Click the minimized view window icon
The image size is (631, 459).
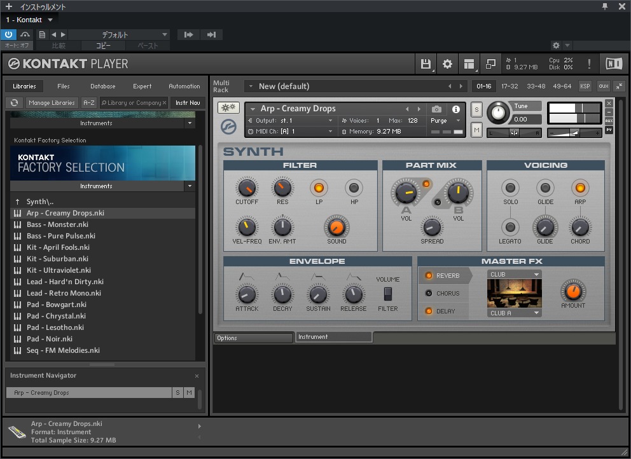(x=490, y=64)
